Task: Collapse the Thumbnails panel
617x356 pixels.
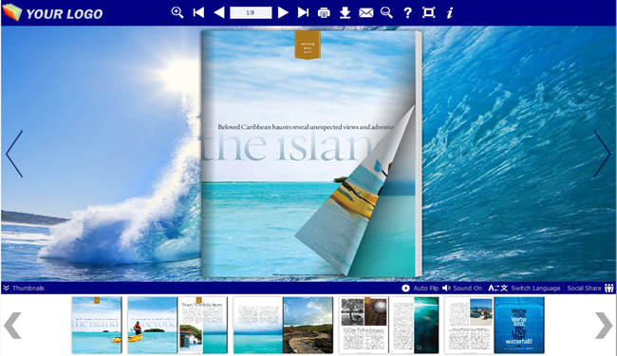Action: tap(24, 288)
